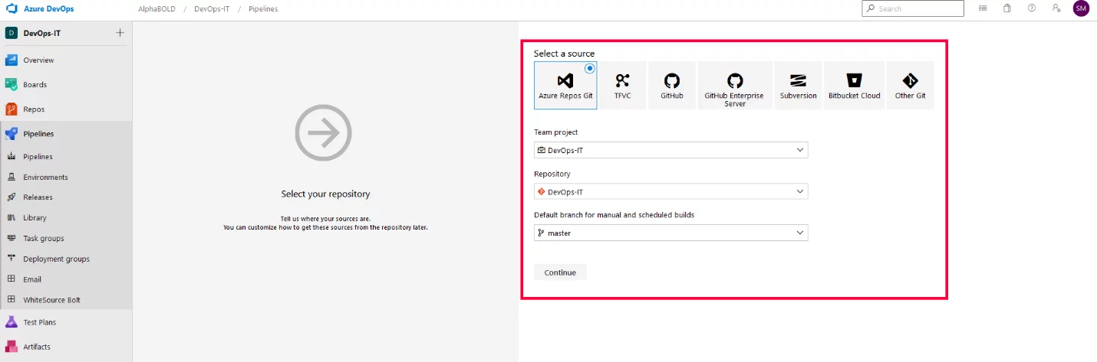Click the AlphaBOLD breadcrumb link
Image resolution: width=1097 pixels, height=362 pixels.
156,9
